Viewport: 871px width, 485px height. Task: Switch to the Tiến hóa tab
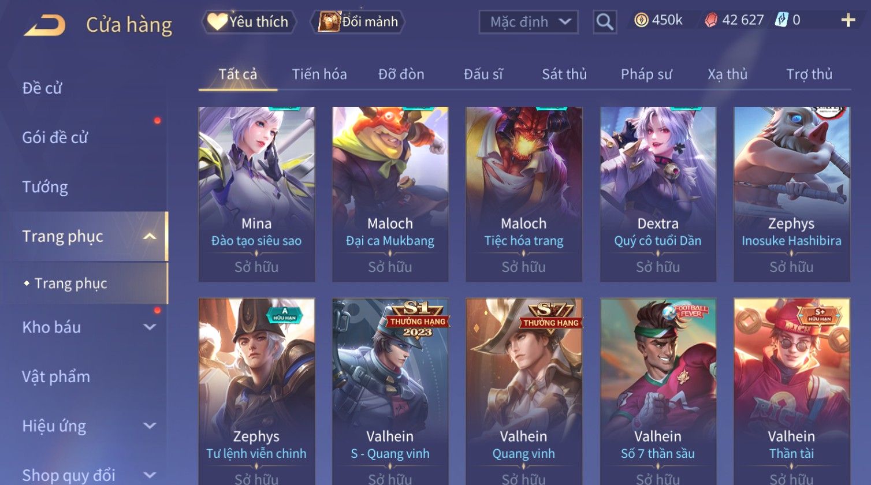[x=319, y=74]
